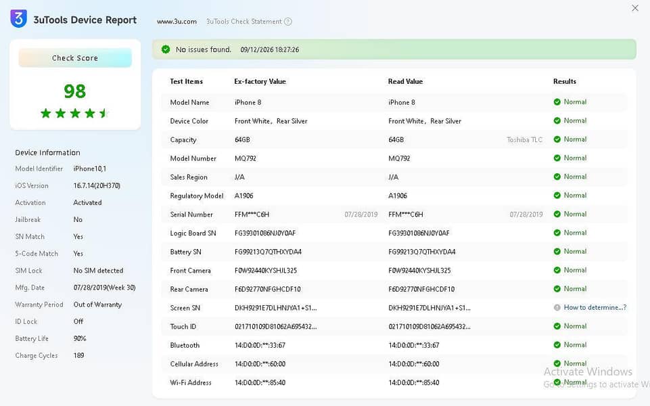Click the five-star rating under the score
The image size is (650, 406).
tap(74, 113)
